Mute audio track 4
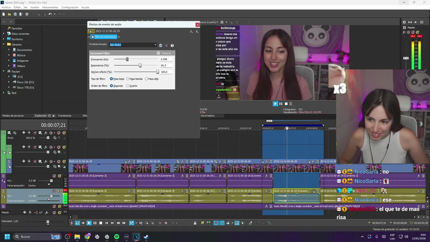 pos(54,176)
